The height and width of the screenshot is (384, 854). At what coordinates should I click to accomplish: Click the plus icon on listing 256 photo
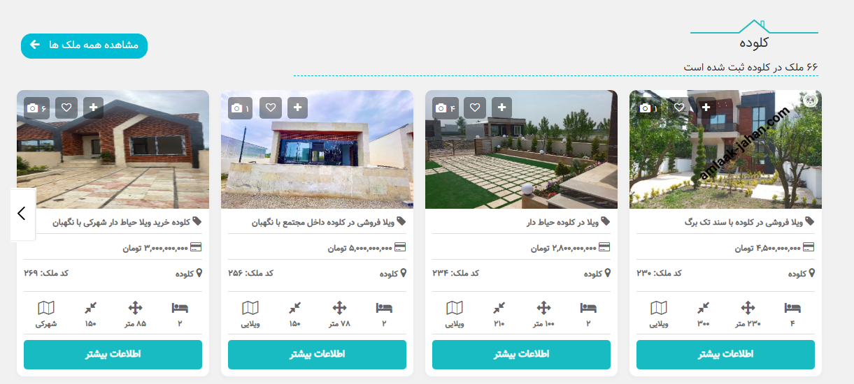[299, 108]
